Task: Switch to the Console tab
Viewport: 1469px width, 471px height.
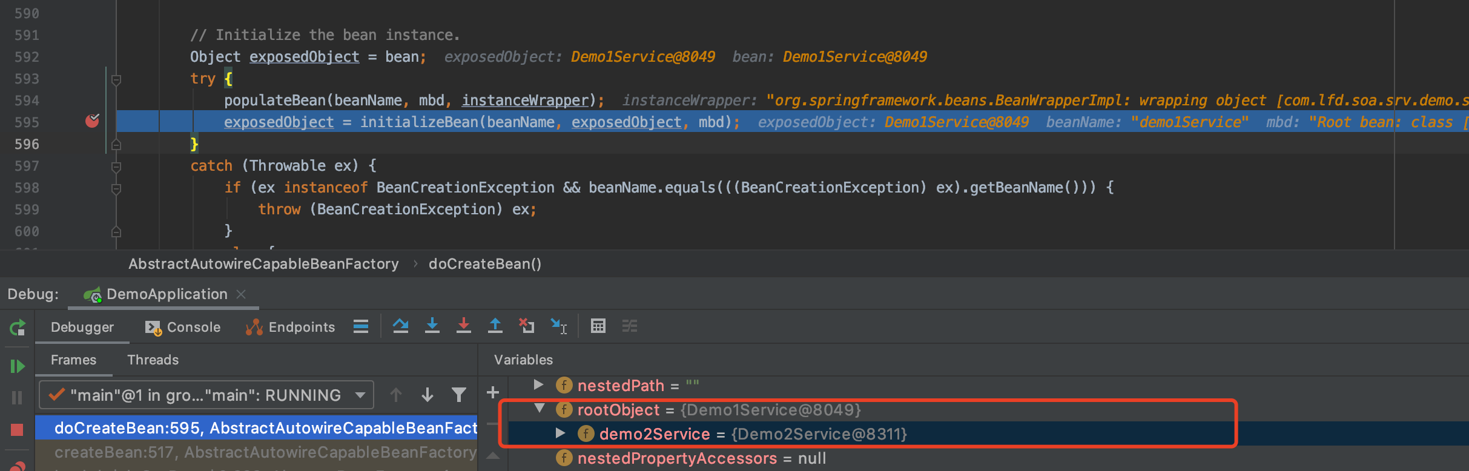Action: 183,328
